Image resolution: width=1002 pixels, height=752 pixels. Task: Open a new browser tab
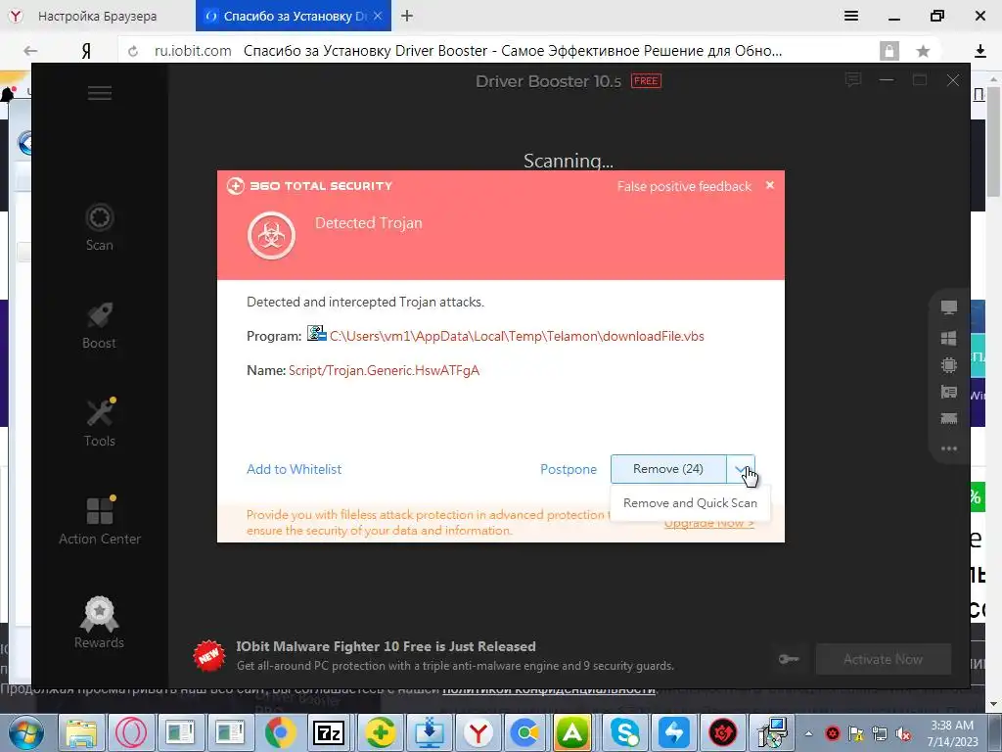[x=407, y=16]
